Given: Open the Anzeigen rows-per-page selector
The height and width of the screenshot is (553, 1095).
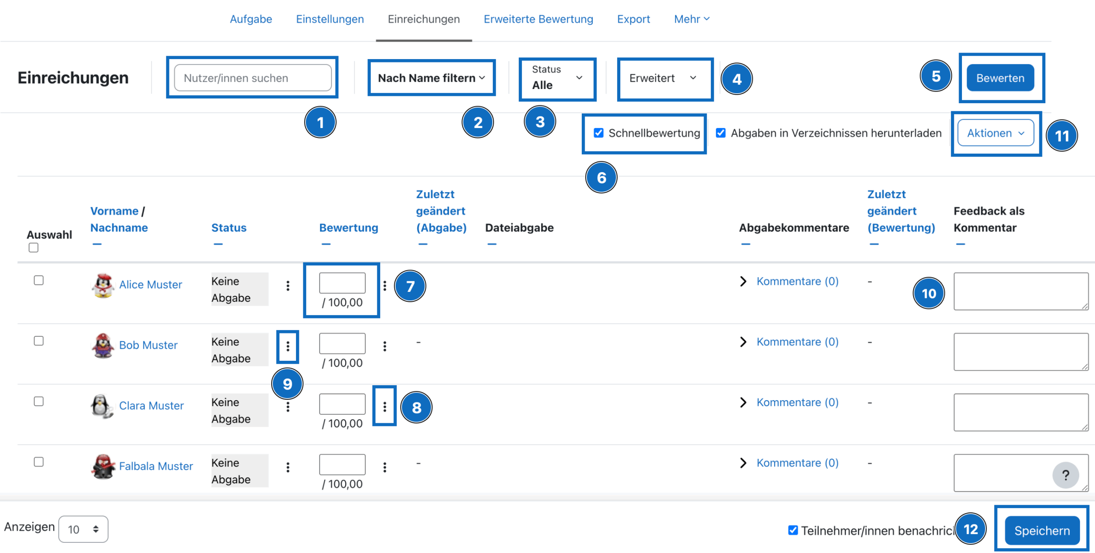Looking at the screenshot, I should tap(83, 529).
